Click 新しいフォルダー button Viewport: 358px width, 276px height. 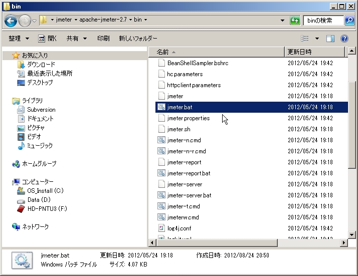click(138, 39)
